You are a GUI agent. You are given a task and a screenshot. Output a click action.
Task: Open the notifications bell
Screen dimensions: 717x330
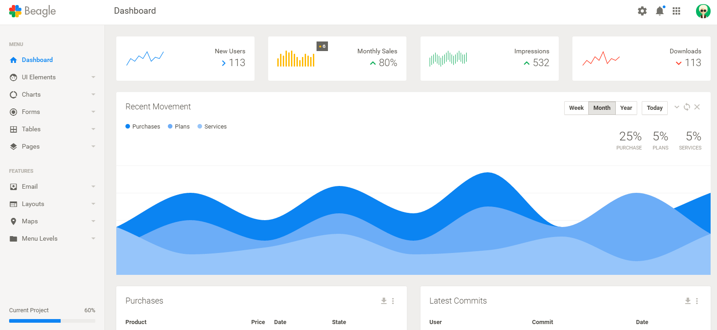click(660, 11)
